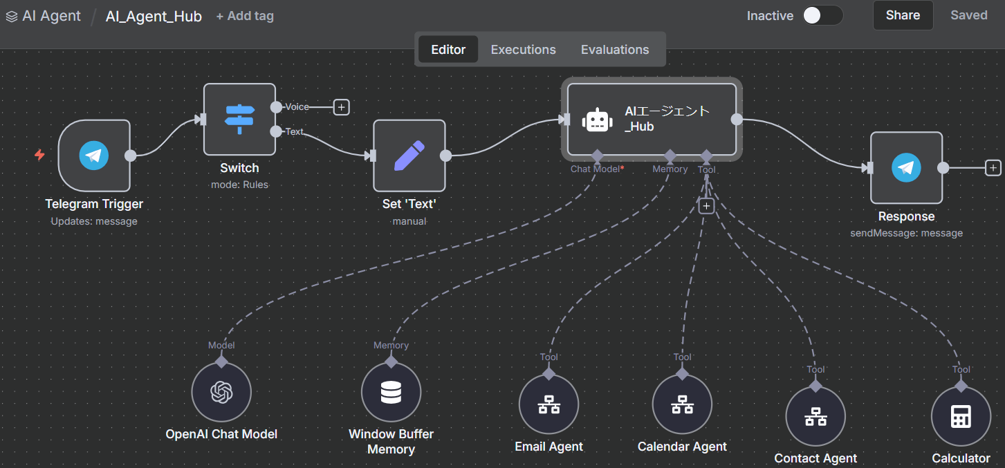This screenshot has height=468, width=1005.
Task: Click the Share button
Action: pos(903,15)
